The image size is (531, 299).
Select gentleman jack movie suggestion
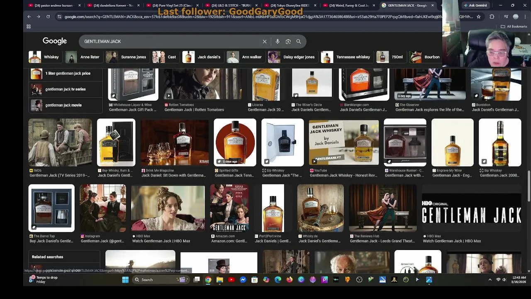[x=66, y=105]
